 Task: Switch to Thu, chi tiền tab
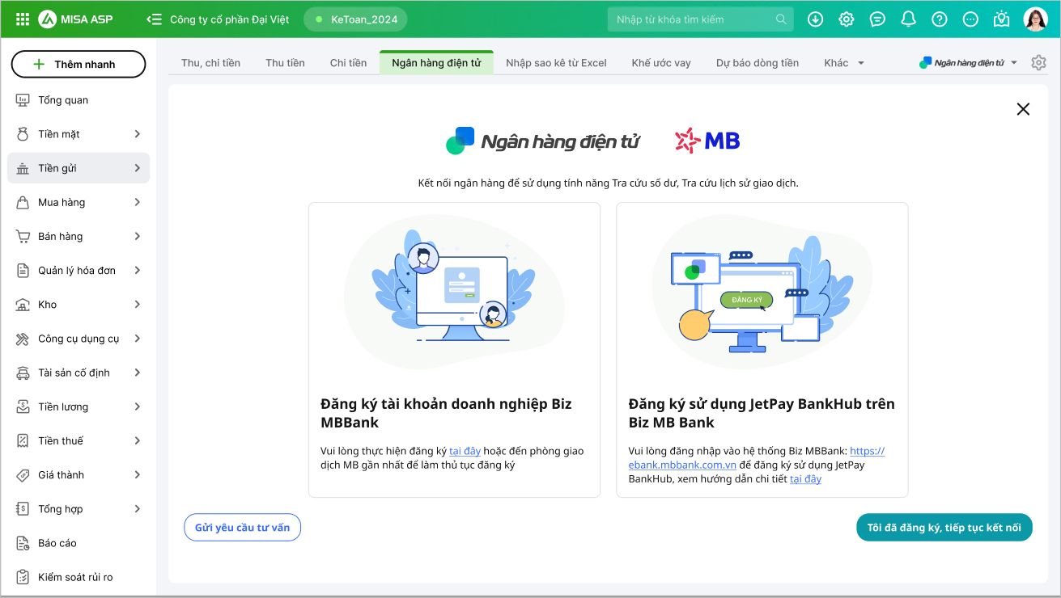210,63
